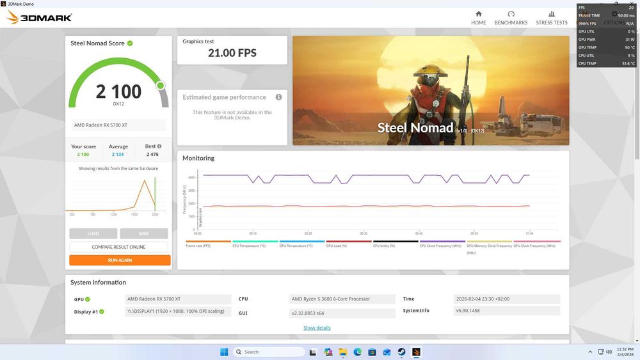Screen dimensions: 640x360
Task: Click the 2 100 score number in the gauge
Action: 118,91
